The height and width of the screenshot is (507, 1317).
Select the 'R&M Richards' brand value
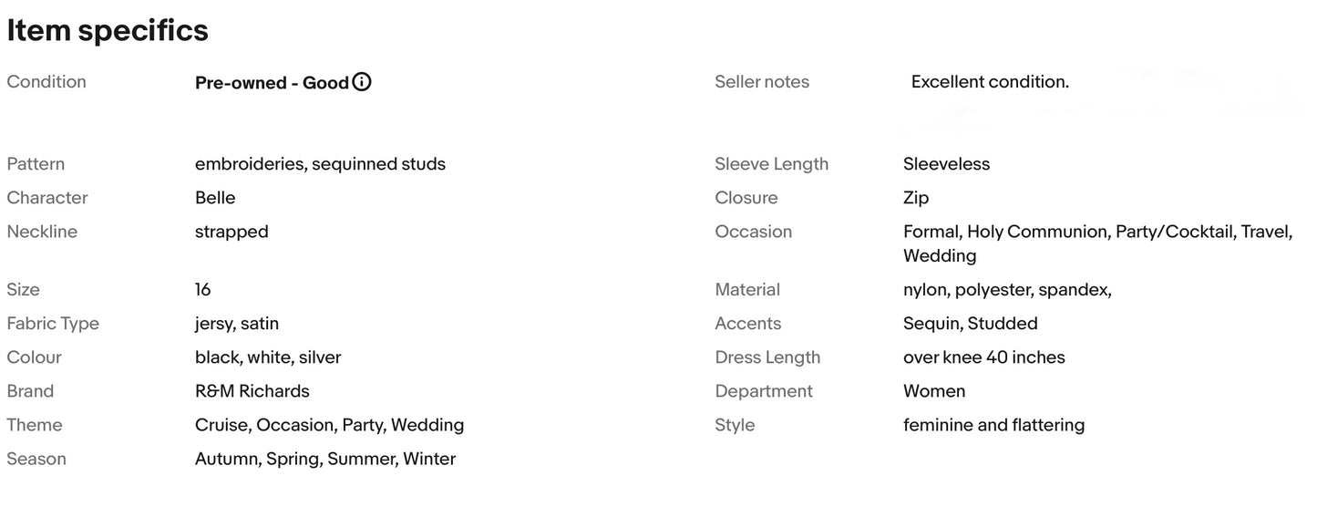click(x=252, y=391)
